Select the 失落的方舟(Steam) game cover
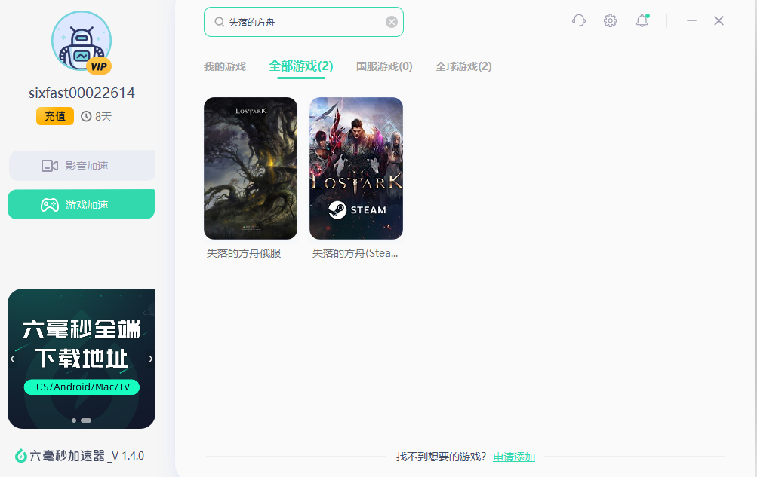This screenshot has height=477, width=757. click(x=355, y=167)
